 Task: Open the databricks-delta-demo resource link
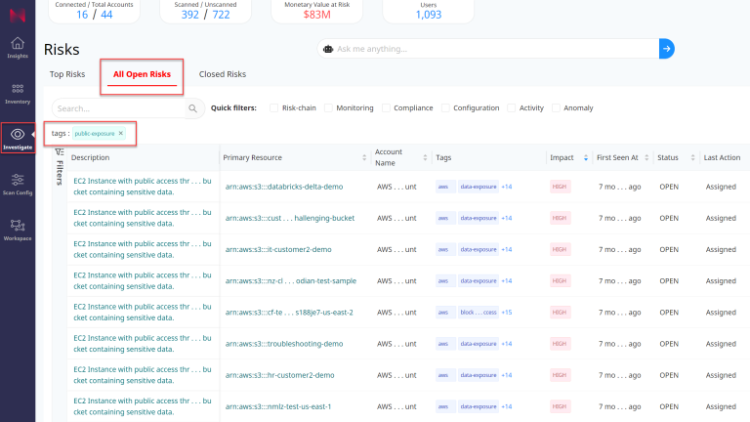point(284,187)
